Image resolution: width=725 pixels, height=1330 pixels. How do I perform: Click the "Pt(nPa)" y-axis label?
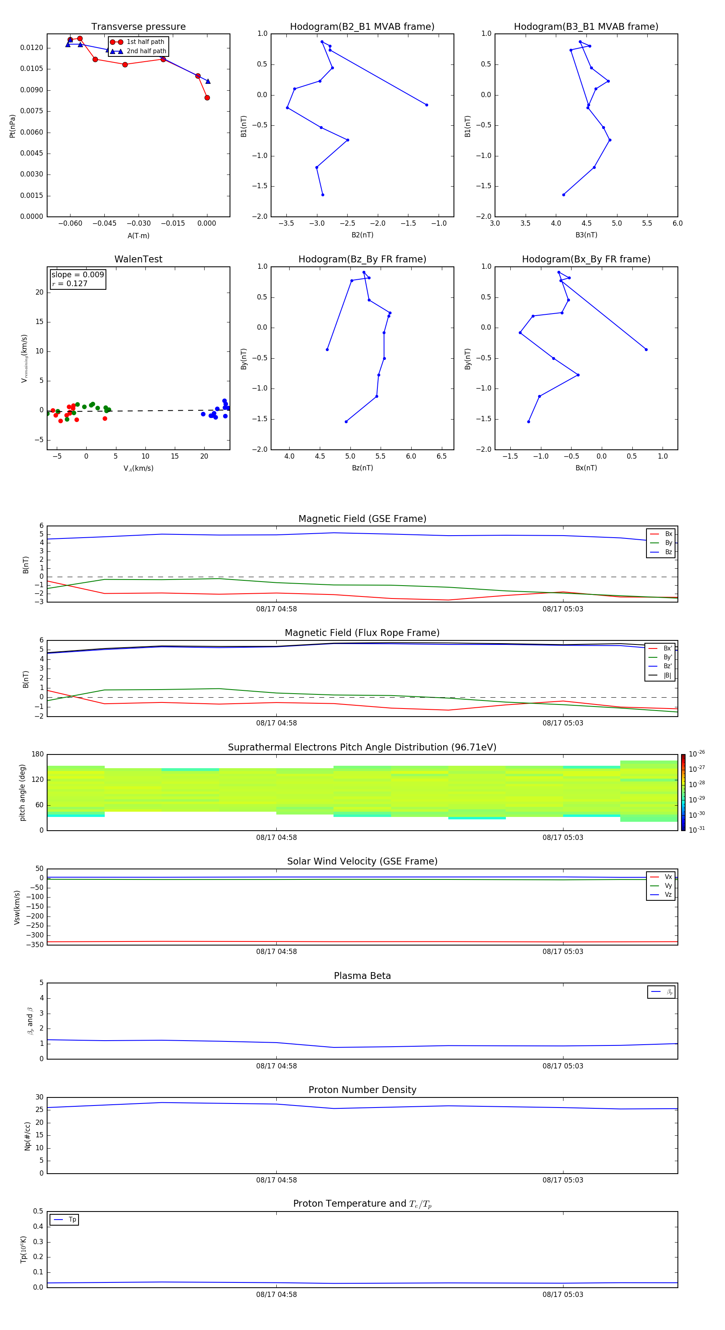pos(12,125)
